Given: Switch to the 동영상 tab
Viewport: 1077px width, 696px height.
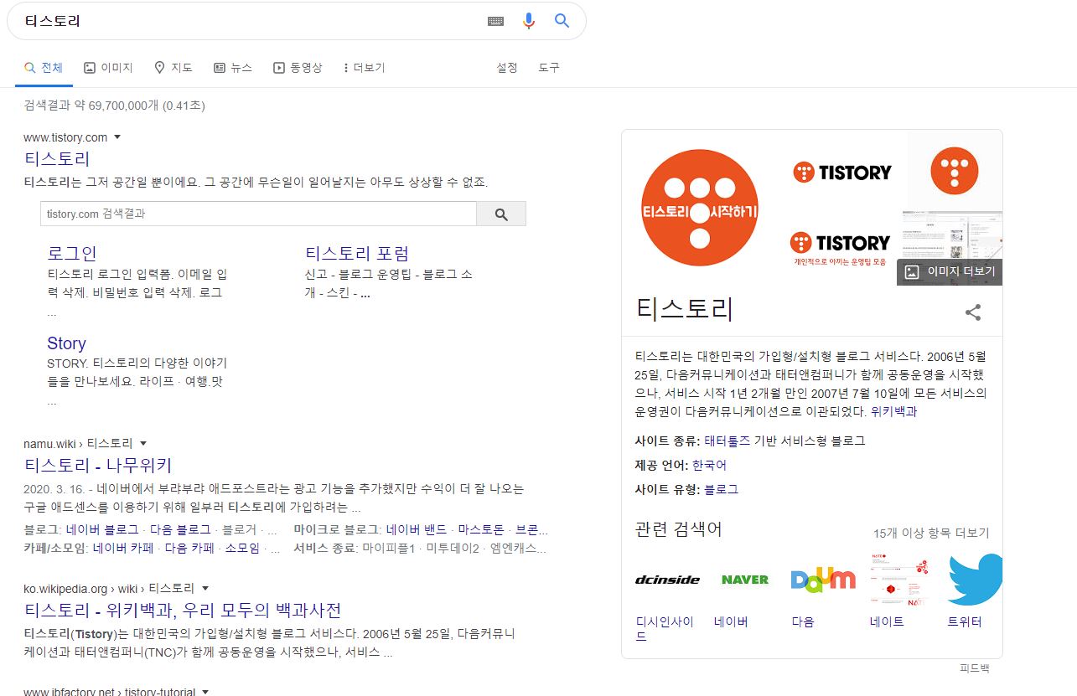Looking at the screenshot, I should tap(298, 68).
